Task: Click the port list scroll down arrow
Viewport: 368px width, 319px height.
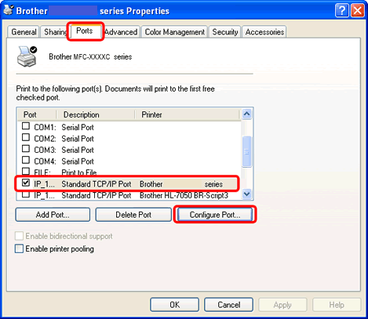Action: point(246,194)
